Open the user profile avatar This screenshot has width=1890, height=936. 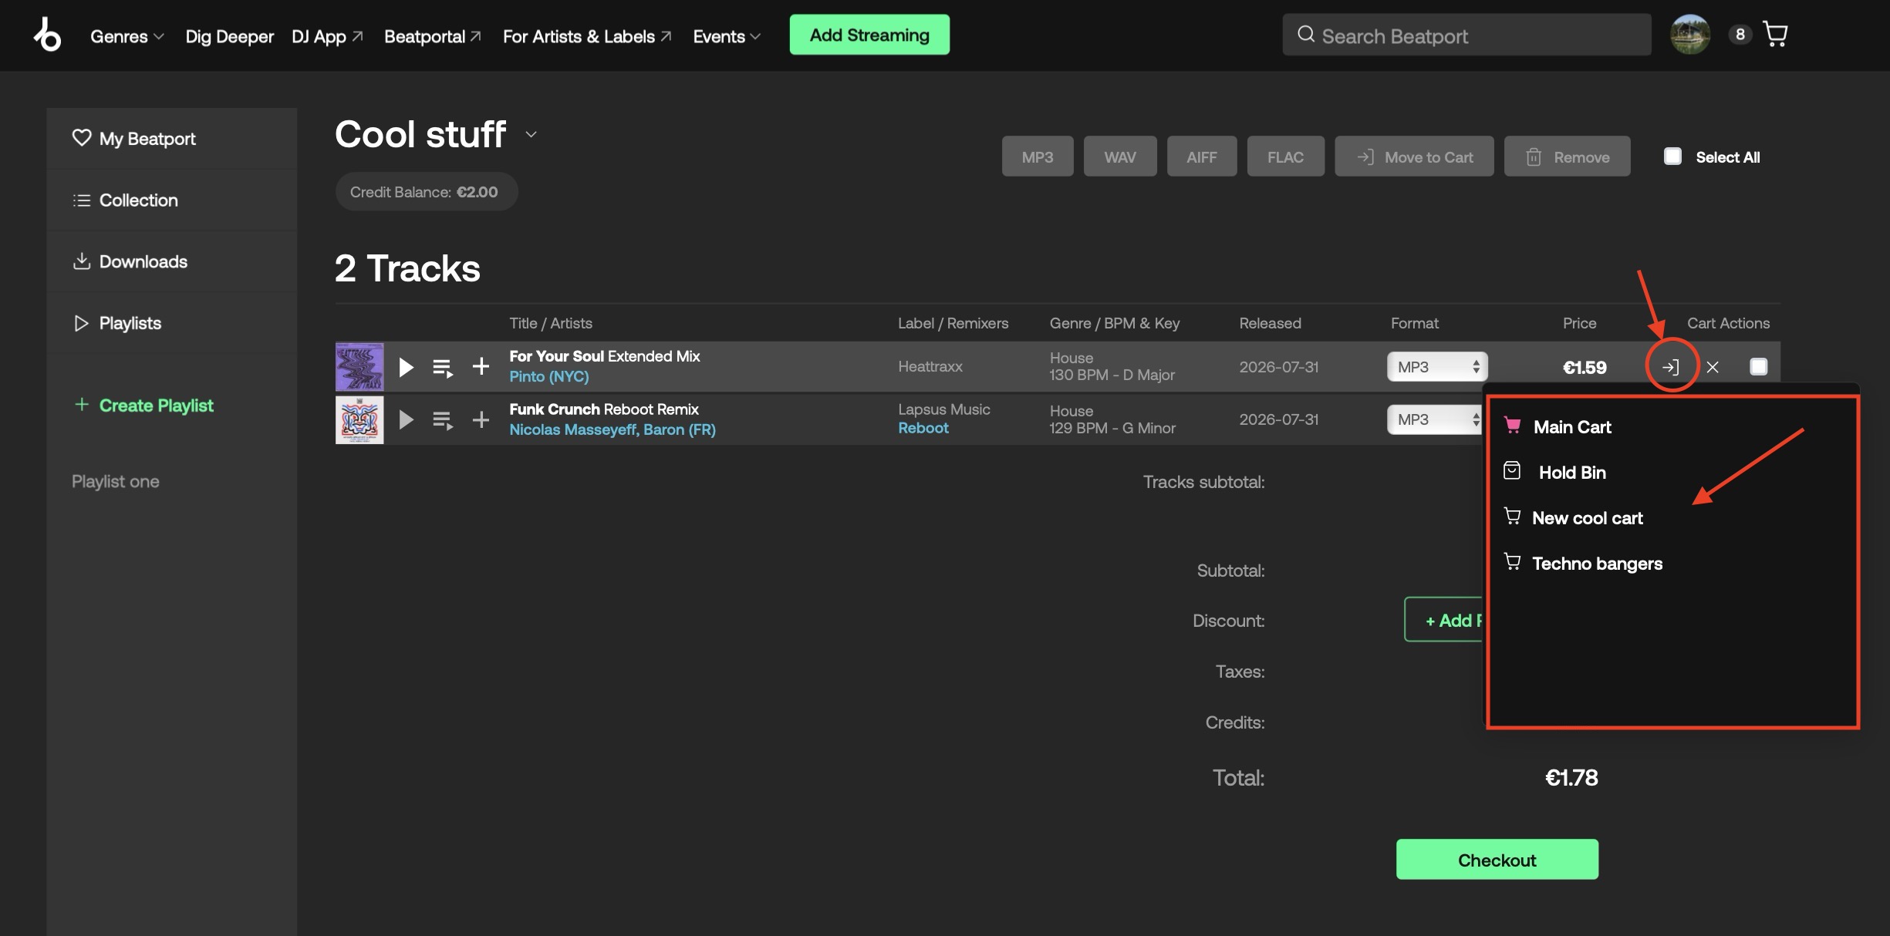point(1690,35)
